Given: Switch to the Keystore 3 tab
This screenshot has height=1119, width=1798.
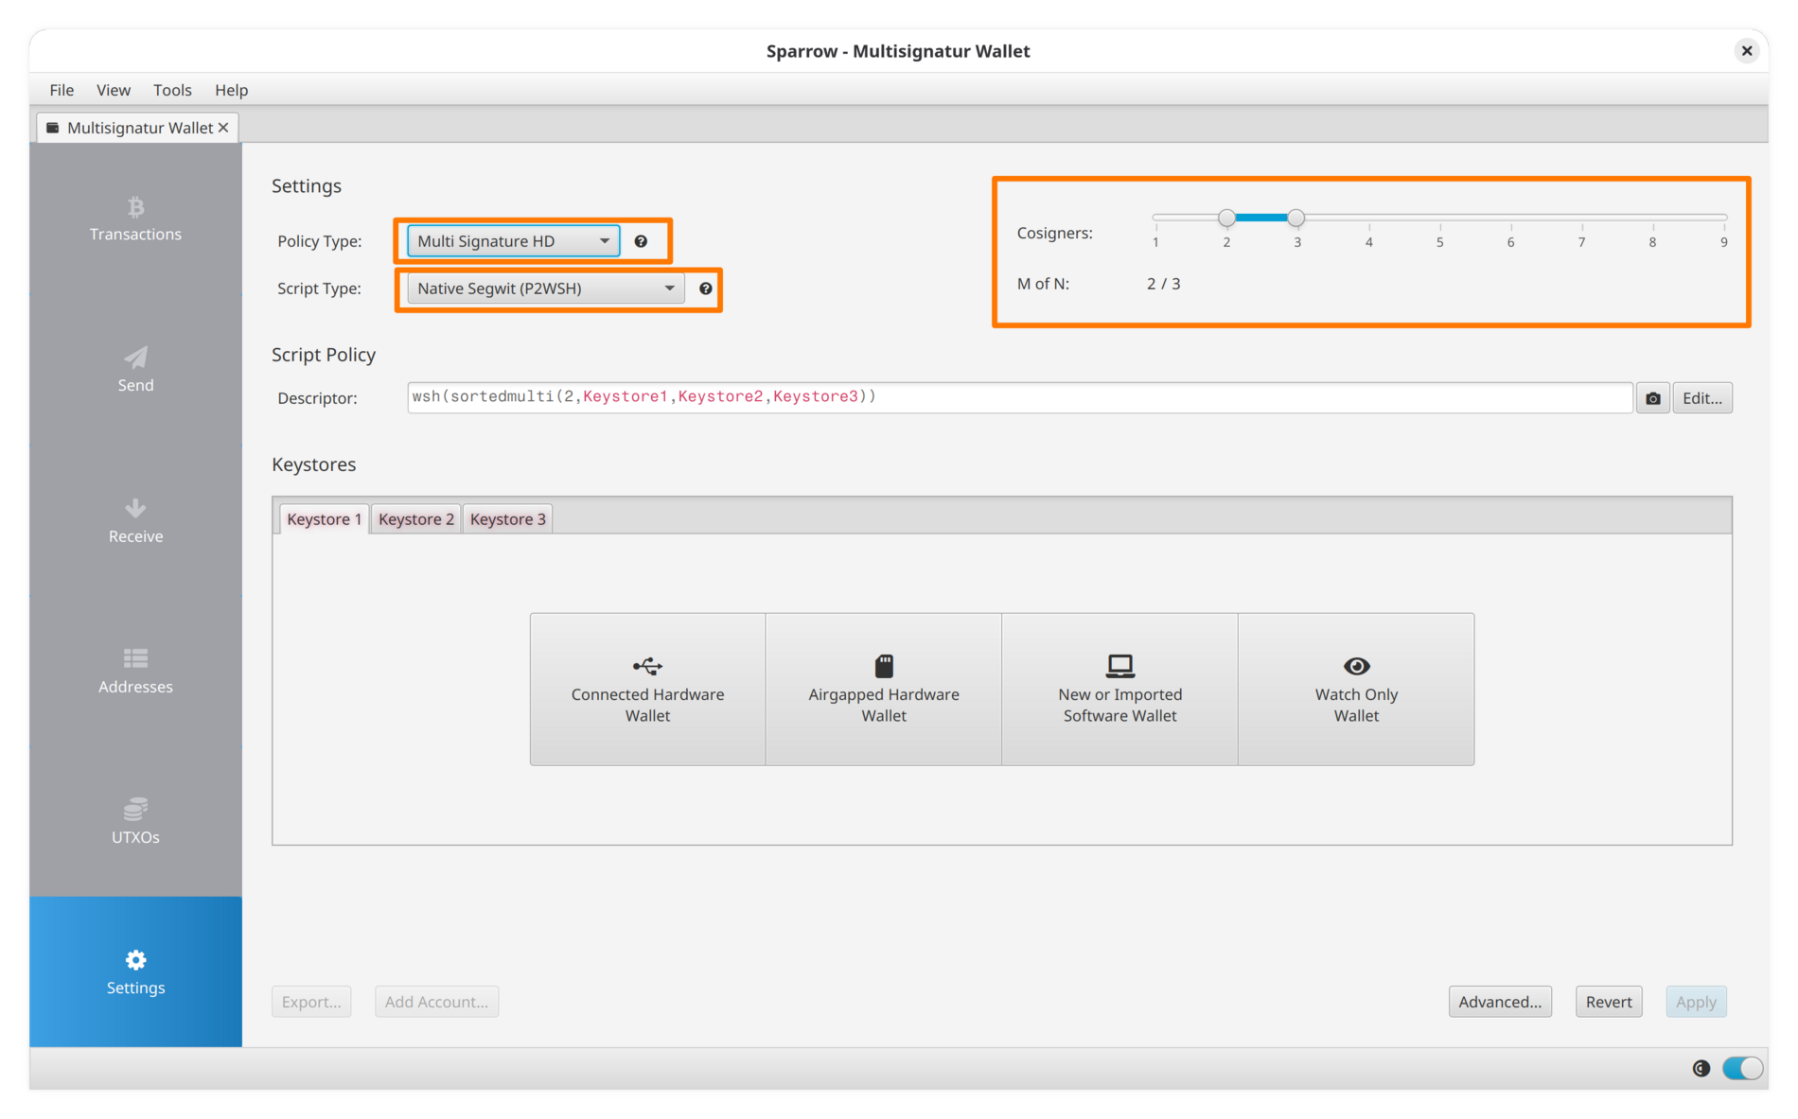Looking at the screenshot, I should click(x=508, y=518).
